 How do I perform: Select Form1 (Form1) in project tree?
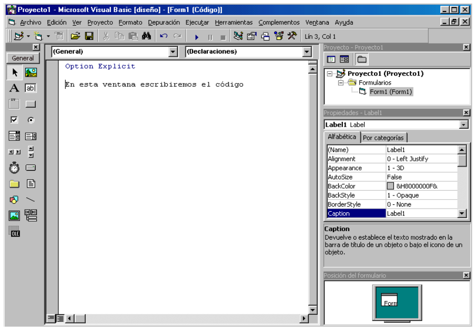(391, 91)
